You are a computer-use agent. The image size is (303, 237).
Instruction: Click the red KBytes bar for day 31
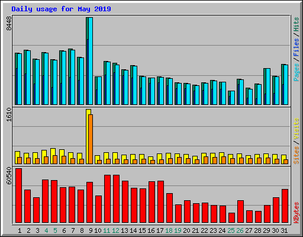285,206
